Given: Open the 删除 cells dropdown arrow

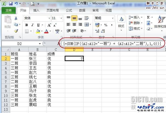Looking at the screenshot, I should pos(142,23).
